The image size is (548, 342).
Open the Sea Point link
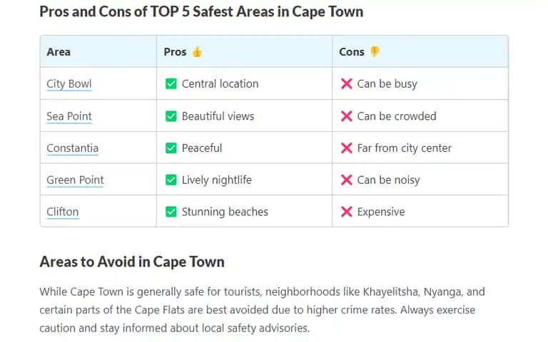pos(68,116)
